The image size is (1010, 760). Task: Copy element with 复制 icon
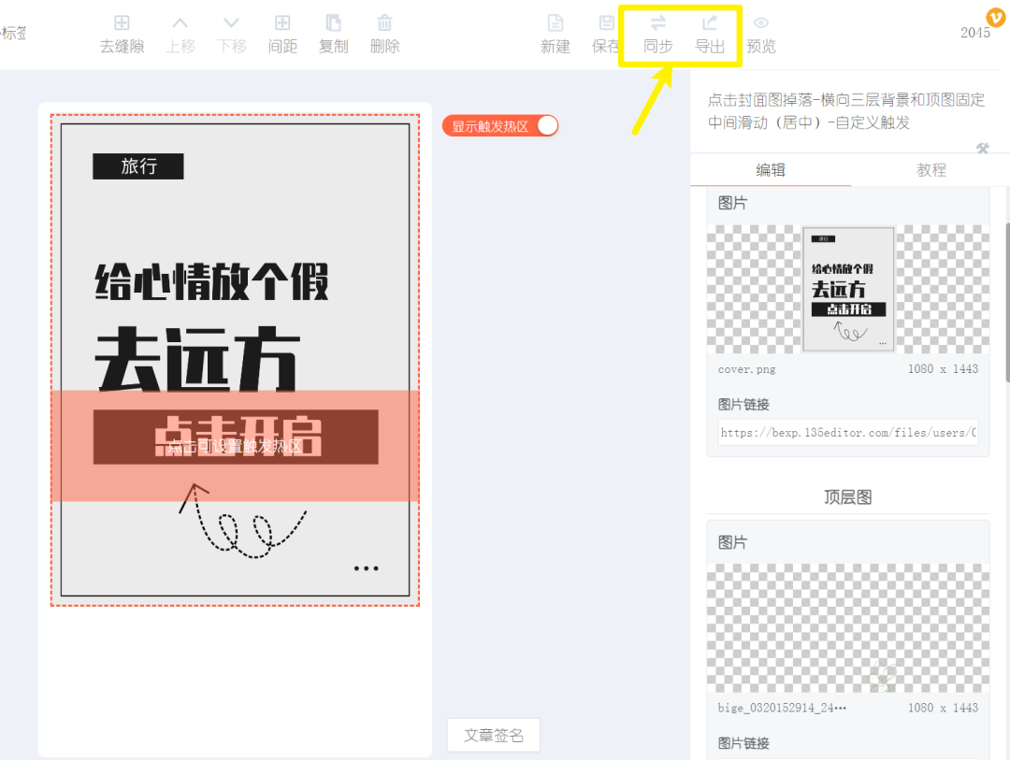(333, 35)
